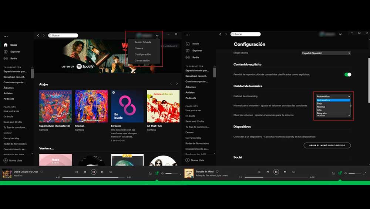Open Shaman album cover
The image size is (370, 209).
91,106
